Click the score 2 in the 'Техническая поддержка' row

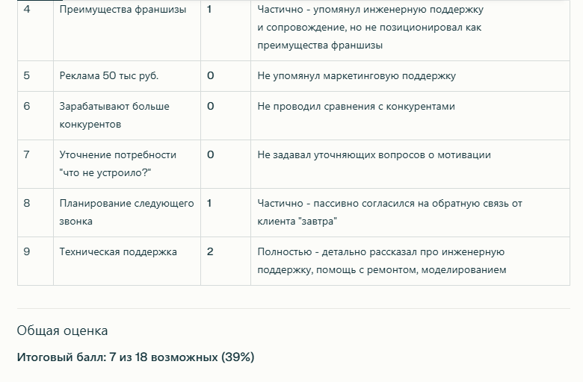pyautogui.click(x=210, y=251)
